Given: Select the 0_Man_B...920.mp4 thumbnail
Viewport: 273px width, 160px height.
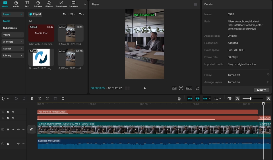Looking at the screenshot, I should (71, 33).
